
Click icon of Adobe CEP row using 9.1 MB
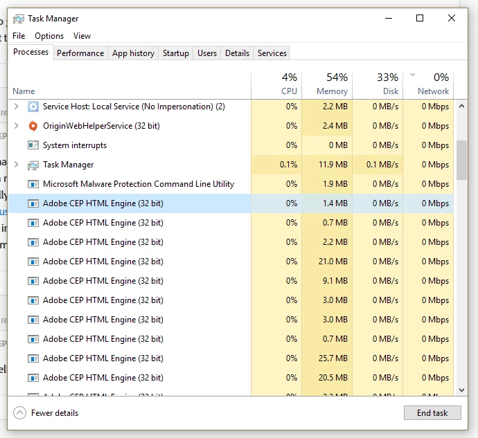pyautogui.click(x=33, y=281)
